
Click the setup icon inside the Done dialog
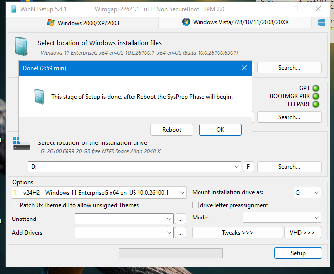[39, 97]
